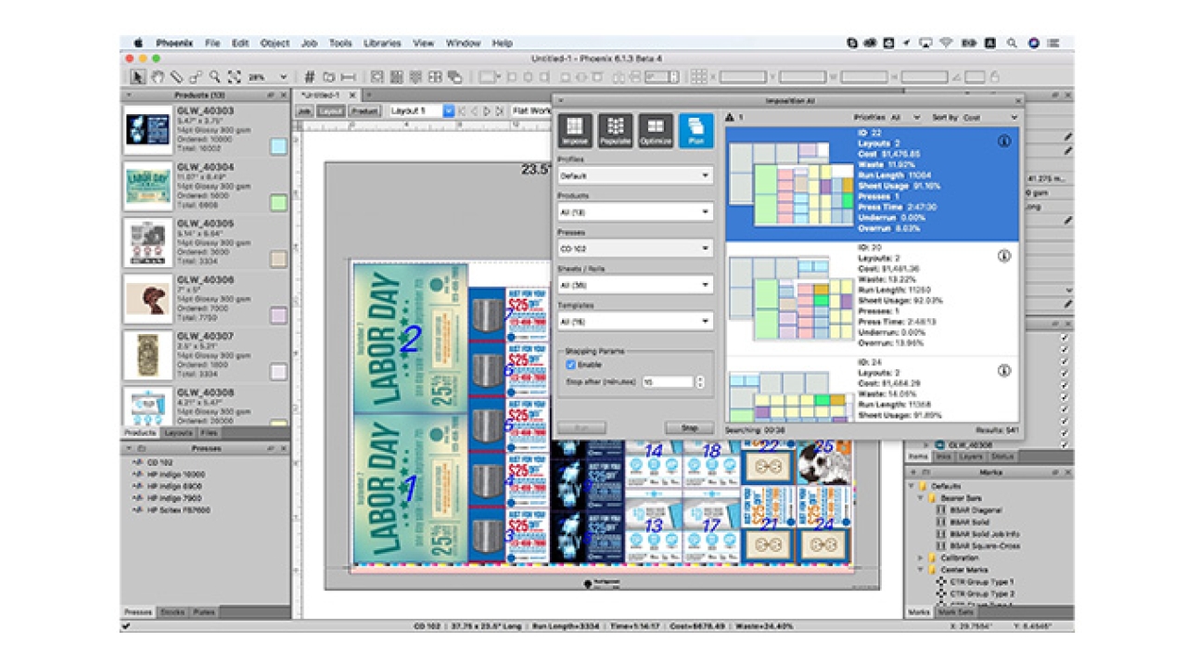Select the hand pan tool
The width and height of the screenshot is (1187, 668).
point(158,77)
